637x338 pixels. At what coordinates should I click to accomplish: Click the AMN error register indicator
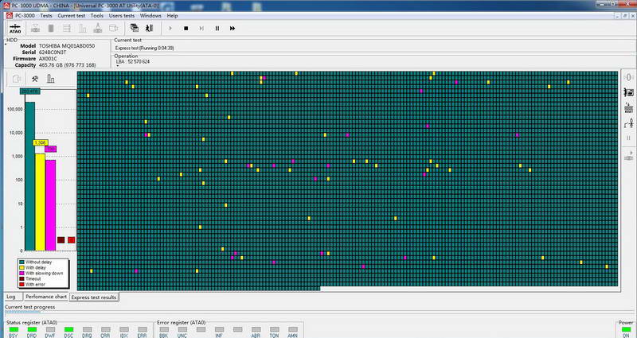click(293, 329)
